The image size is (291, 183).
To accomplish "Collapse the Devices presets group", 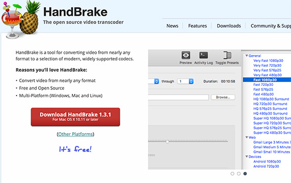I will point(247,157).
